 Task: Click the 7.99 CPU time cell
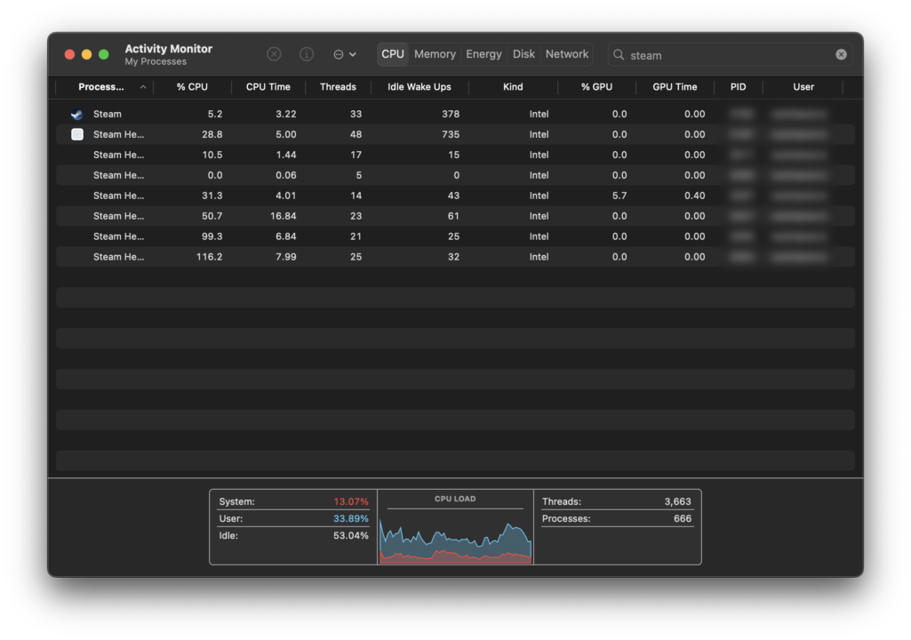[x=286, y=256]
